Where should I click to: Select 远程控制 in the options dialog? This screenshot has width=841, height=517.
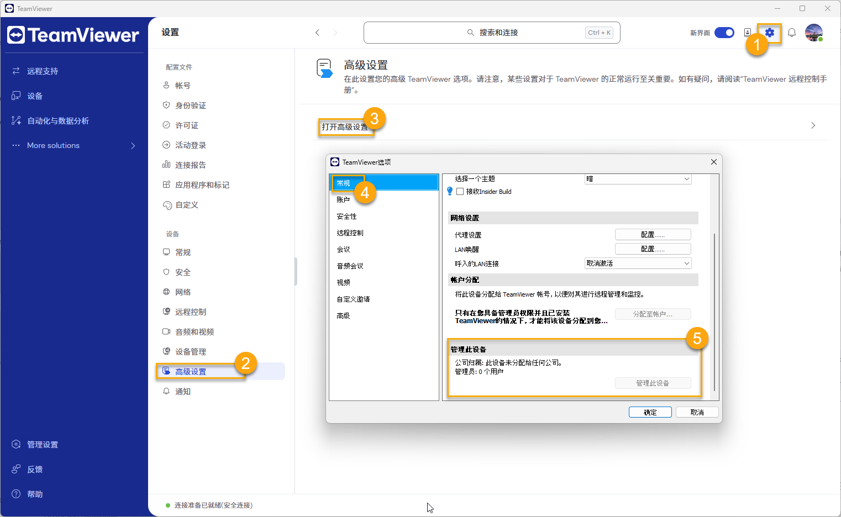pos(350,233)
